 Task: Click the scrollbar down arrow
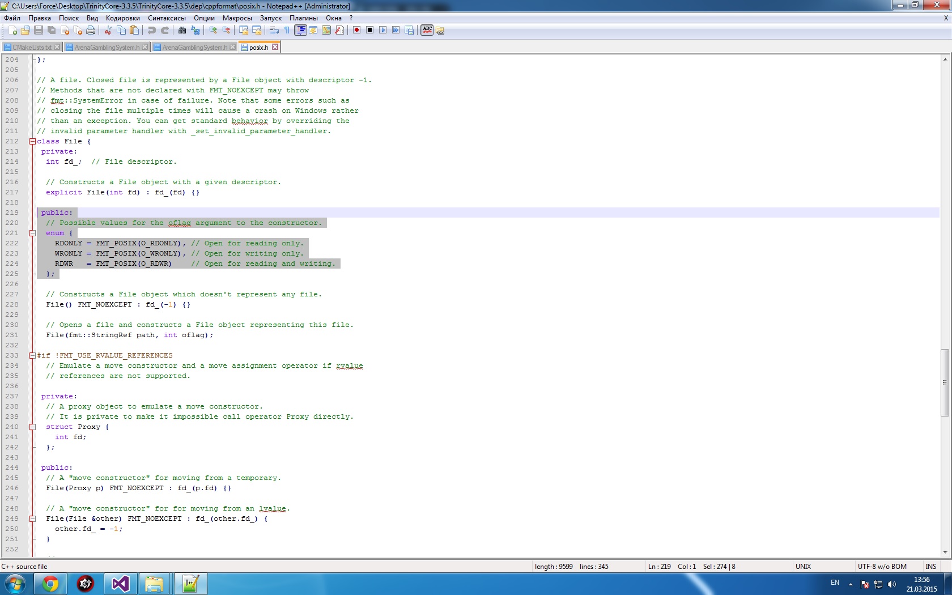(945, 552)
